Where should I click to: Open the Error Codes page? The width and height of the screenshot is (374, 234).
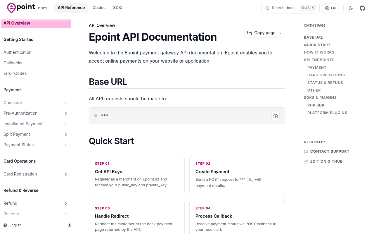point(15,73)
